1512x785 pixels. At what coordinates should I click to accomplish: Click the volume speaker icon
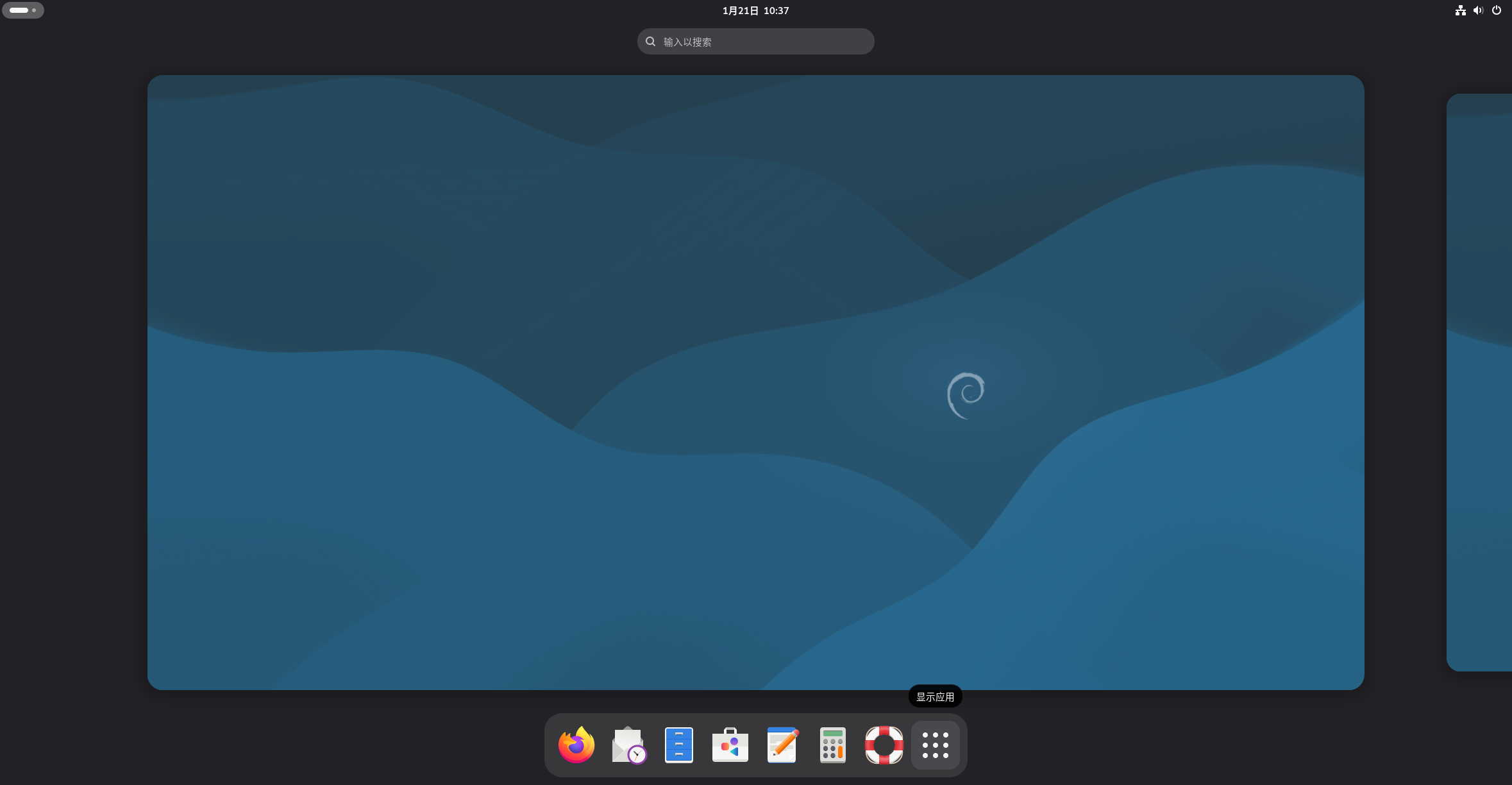[x=1478, y=10]
